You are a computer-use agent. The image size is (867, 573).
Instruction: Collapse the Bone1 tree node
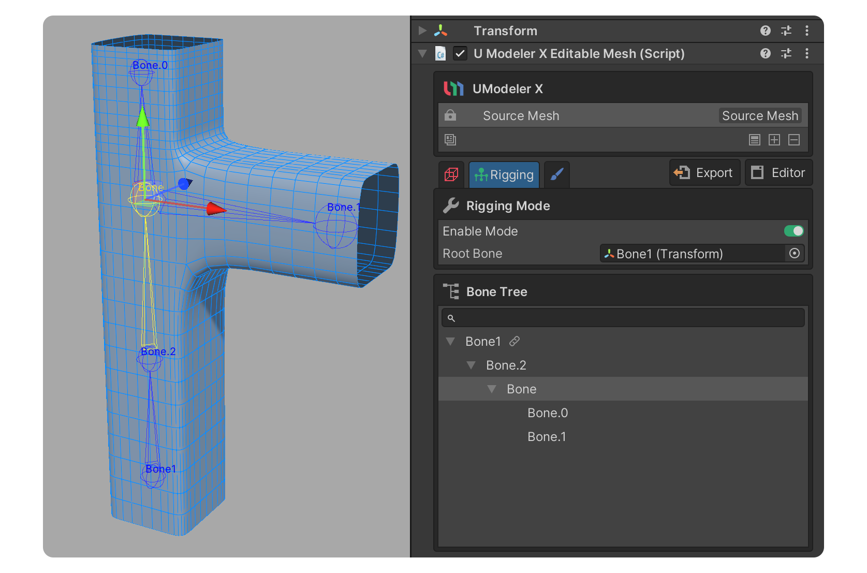click(450, 342)
